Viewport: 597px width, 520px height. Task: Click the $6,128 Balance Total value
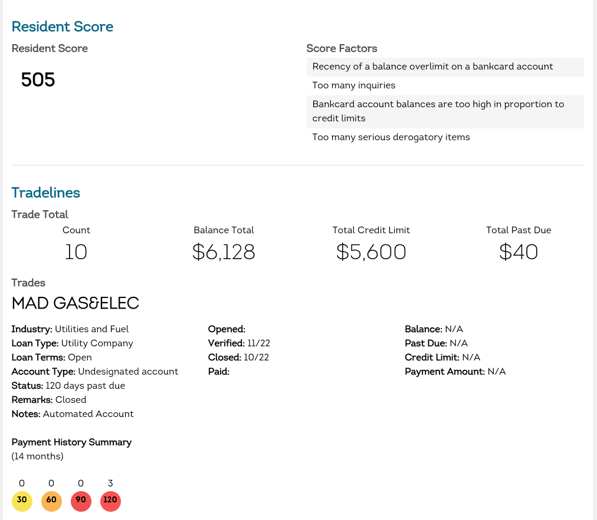(224, 252)
